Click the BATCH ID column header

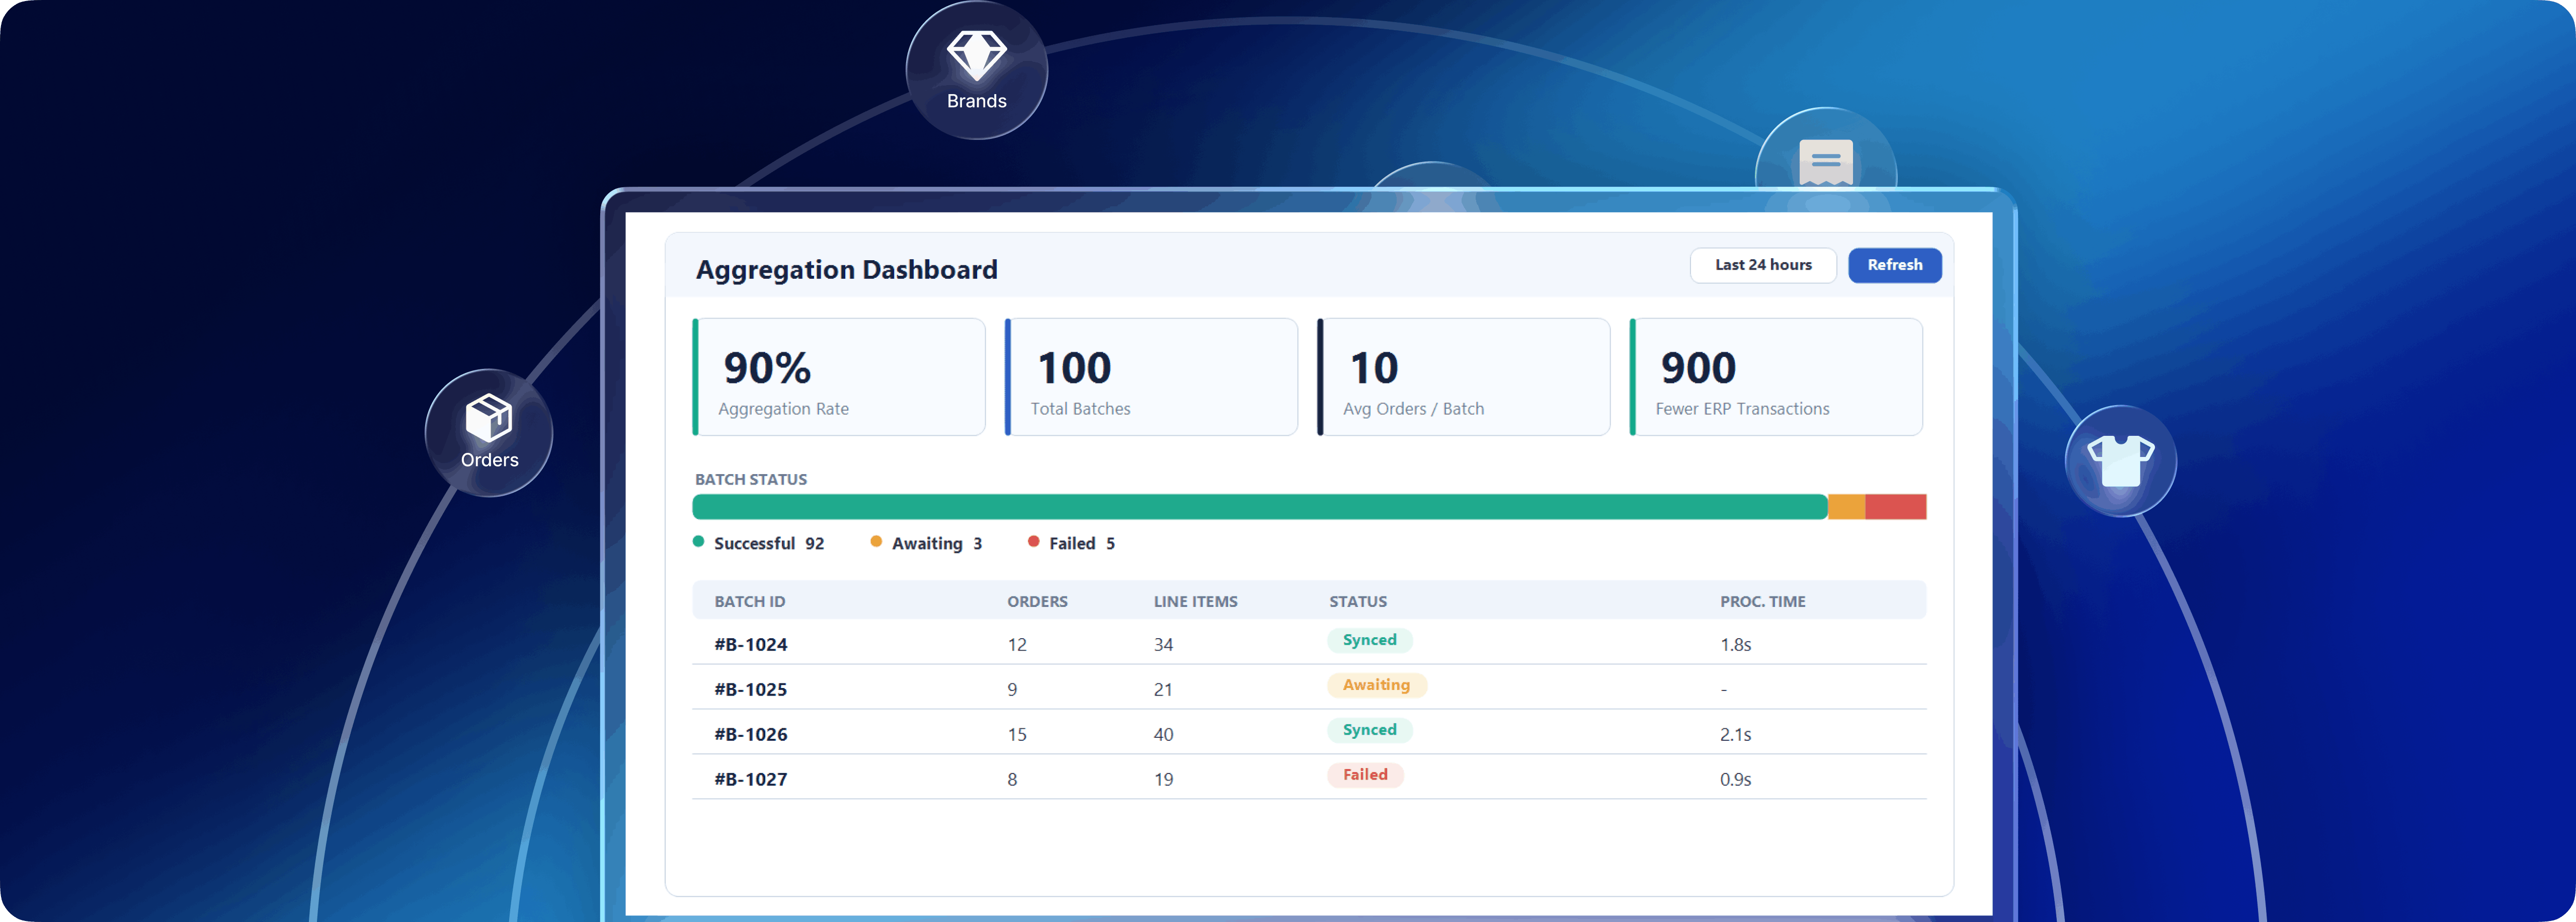click(x=750, y=601)
